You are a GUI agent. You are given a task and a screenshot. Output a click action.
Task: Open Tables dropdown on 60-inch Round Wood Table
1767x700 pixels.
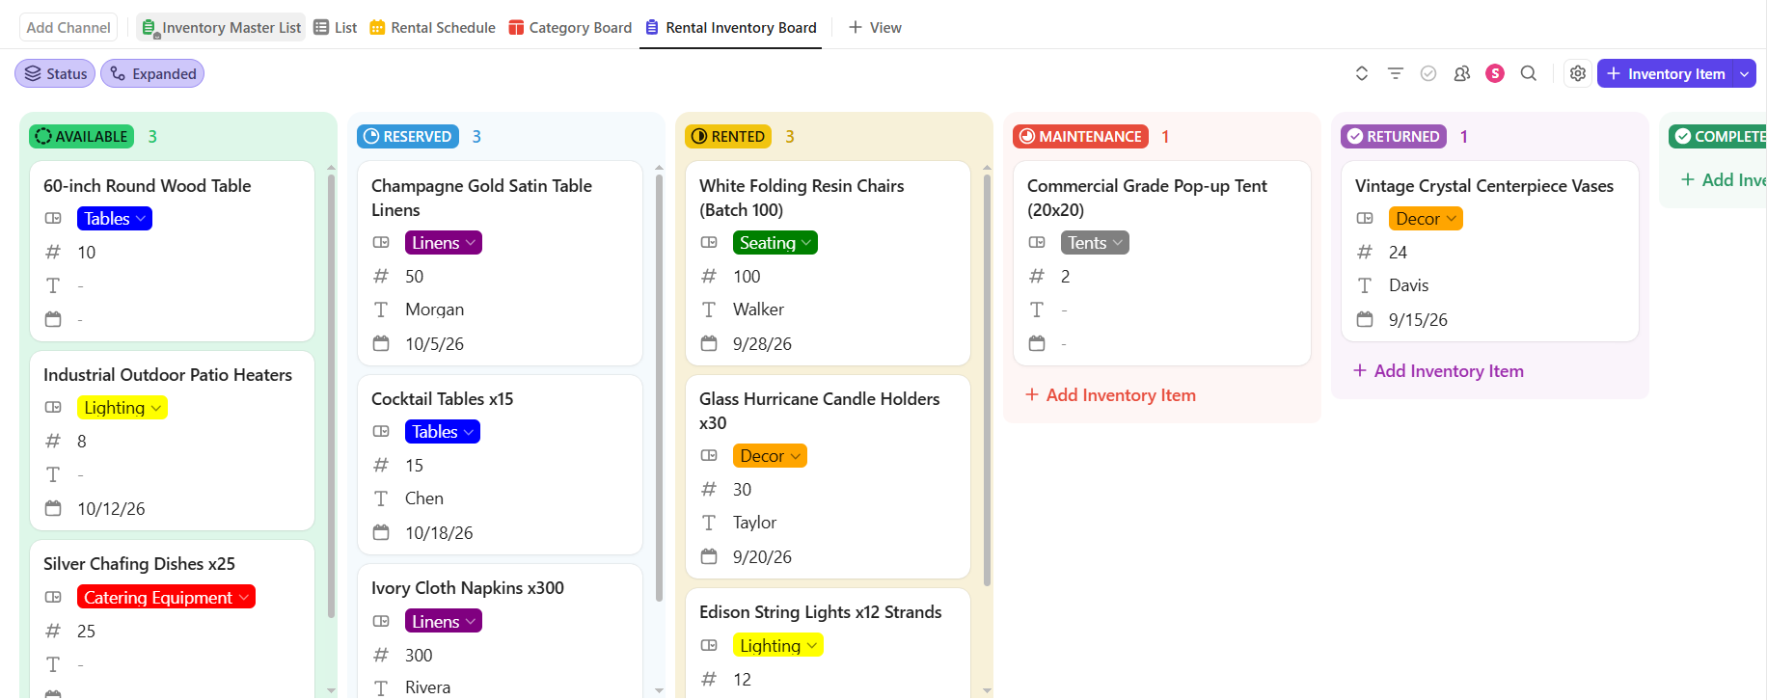(x=115, y=219)
